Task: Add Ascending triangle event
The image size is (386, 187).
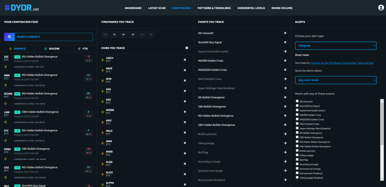Action: 285,162
